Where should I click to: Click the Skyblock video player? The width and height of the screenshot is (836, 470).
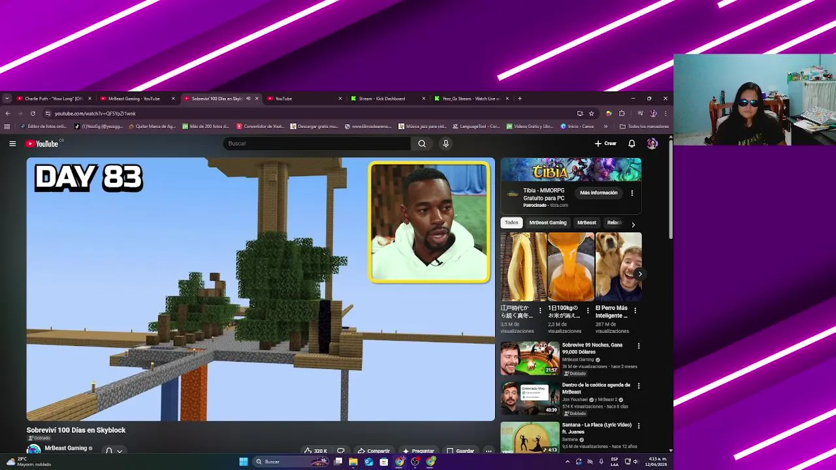(261, 289)
